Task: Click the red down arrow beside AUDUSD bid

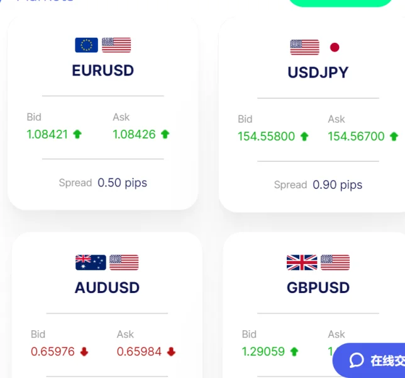Action: (84, 352)
